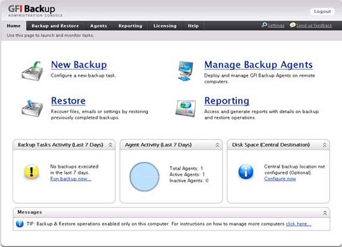Collapse the Agent Activity panel

click(x=218, y=145)
